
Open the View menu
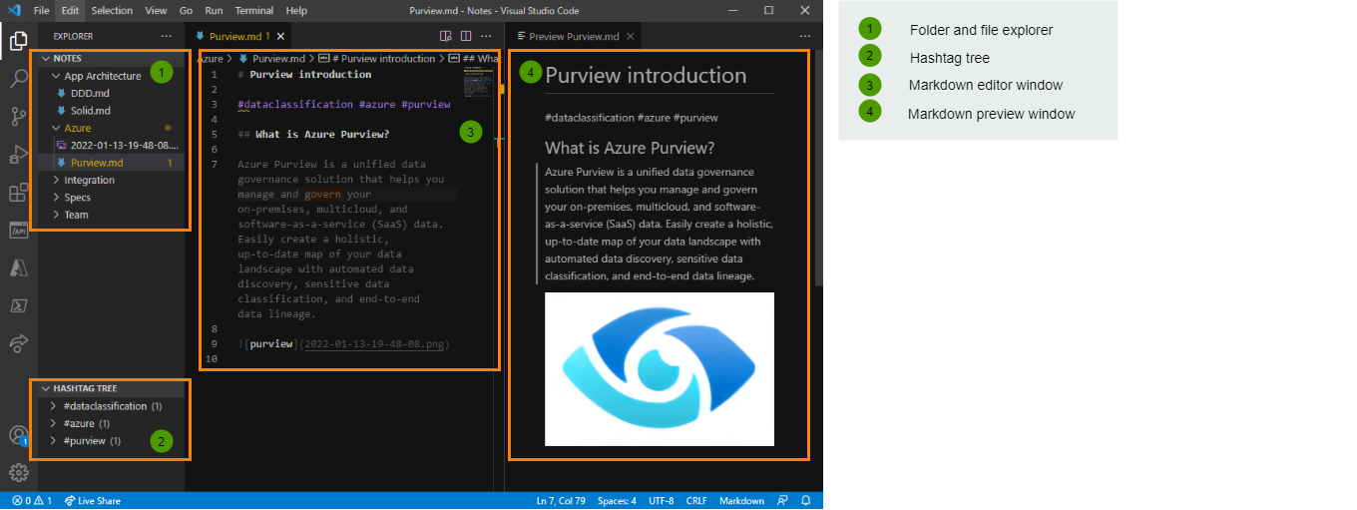point(156,10)
